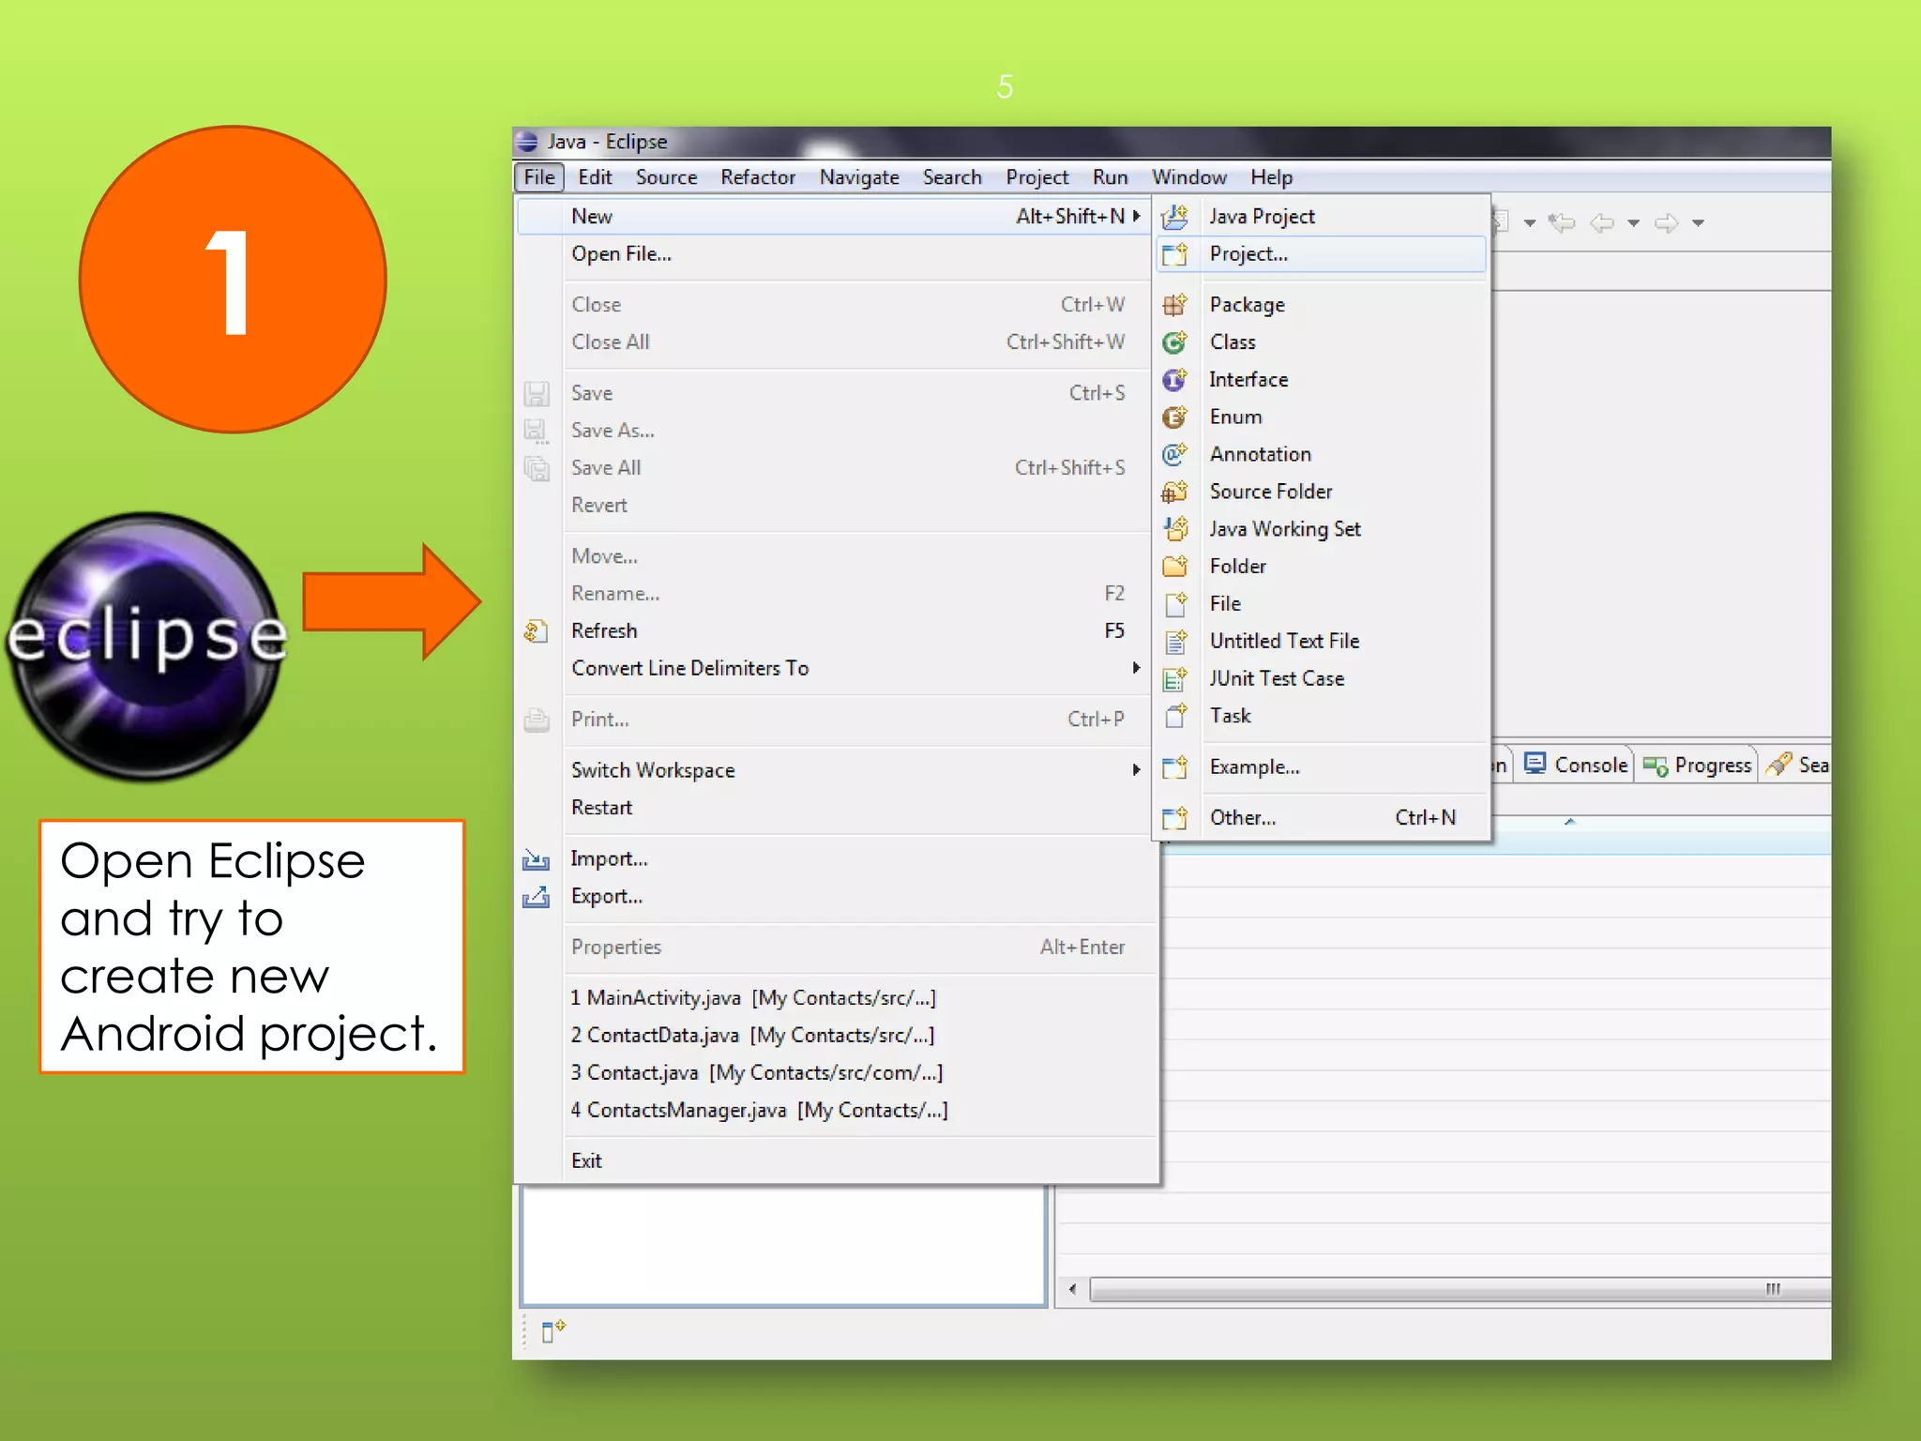This screenshot has height=1441, width=1921.
Task: Open the Refactor menu
Action: point(758,177)
